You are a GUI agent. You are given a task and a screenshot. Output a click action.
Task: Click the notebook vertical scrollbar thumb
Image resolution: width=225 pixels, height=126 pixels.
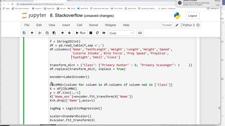coord(219,108)
